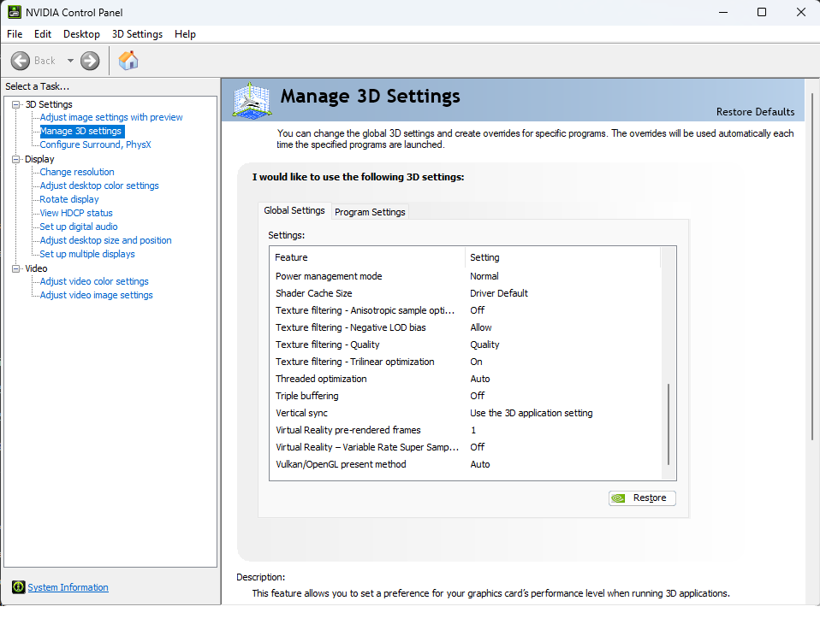The image size is (820, 636).
Task: Select Texture filtering - Quality row
Action: pyautogui.click(x=466, y=344)
